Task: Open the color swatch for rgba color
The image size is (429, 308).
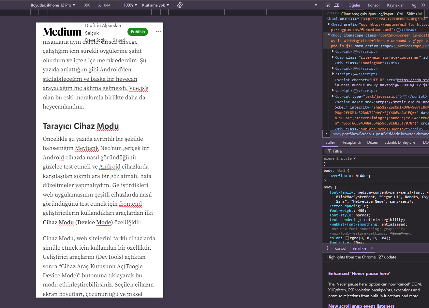Action: tap(347, 238)
